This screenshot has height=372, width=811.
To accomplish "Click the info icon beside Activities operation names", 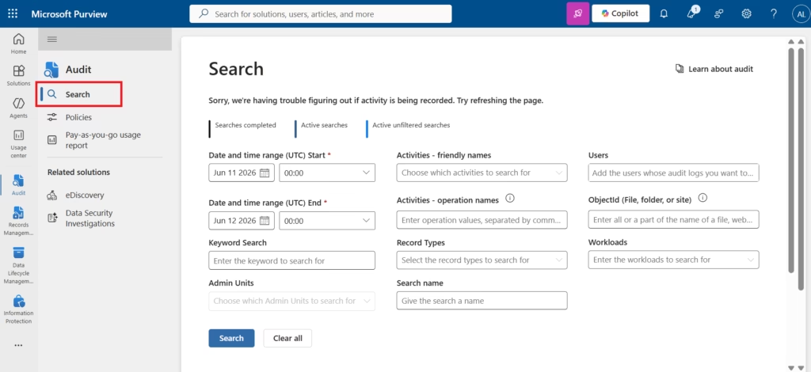I will [x=509, y=199].
